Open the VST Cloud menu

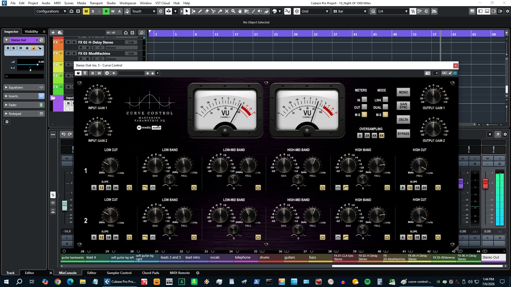click(x=162, y=3)
